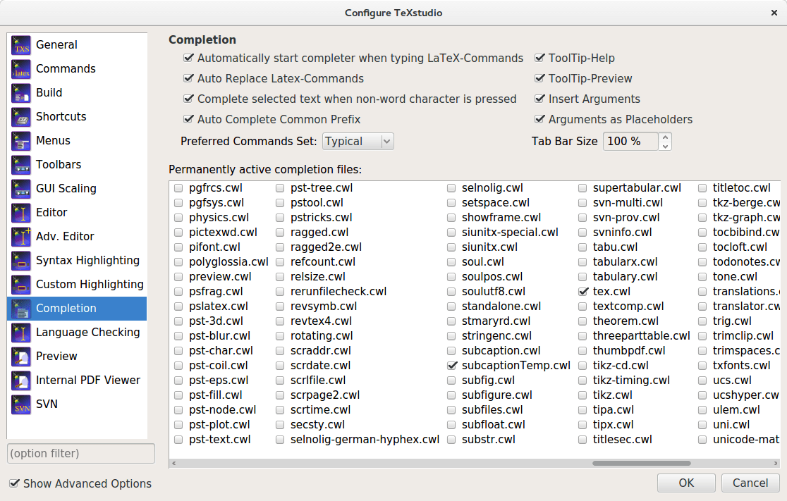Click the Custom Highlighting icon
This screenshot has height=501, width=787.
[21, 285]
